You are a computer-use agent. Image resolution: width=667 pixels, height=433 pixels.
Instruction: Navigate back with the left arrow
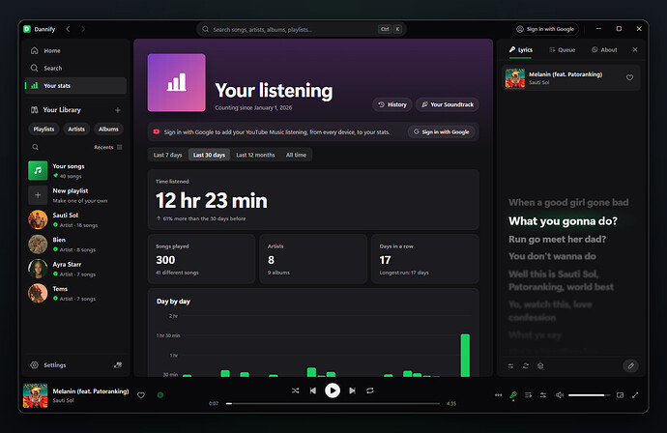click(x=68, y=29)
